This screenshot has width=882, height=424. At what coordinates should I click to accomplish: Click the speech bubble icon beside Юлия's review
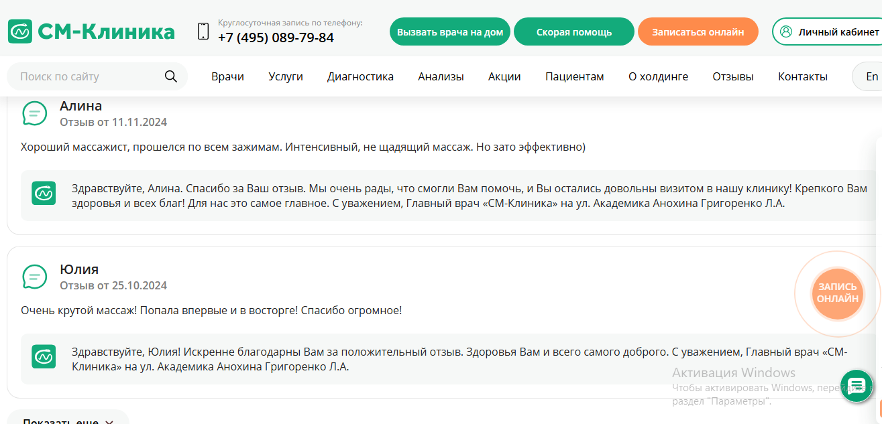tap(34, 276)
